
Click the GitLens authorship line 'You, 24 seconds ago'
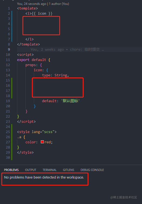coord(32,4)
